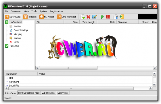
Task: Click the Download toolbar button
Action: [13, 17]
